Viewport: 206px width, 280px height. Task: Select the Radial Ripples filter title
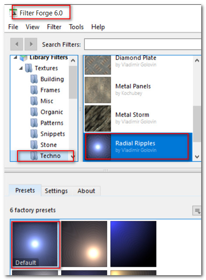click(x=135, y=143)
